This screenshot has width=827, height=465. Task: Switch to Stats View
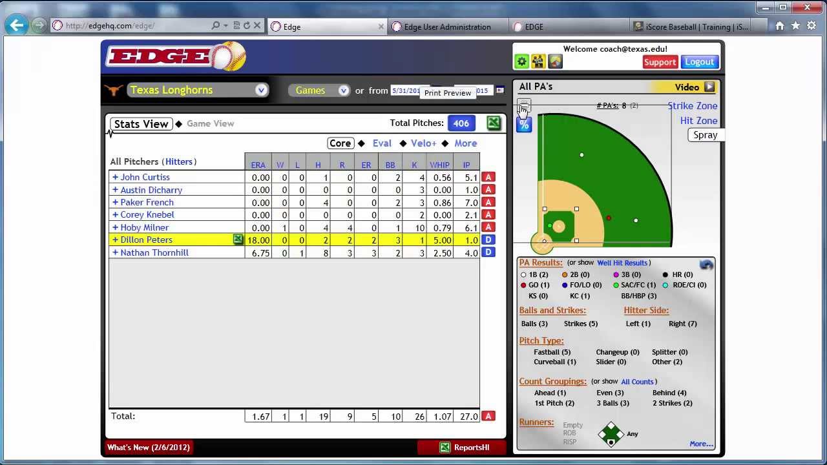[x=141, y=124]
